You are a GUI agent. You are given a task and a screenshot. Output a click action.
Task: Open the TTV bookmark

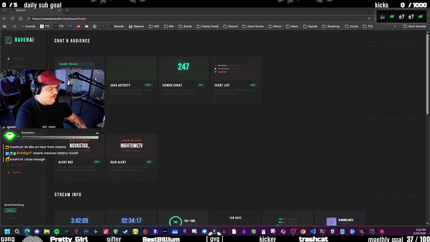pyautogui.click(x=59, y=26)
